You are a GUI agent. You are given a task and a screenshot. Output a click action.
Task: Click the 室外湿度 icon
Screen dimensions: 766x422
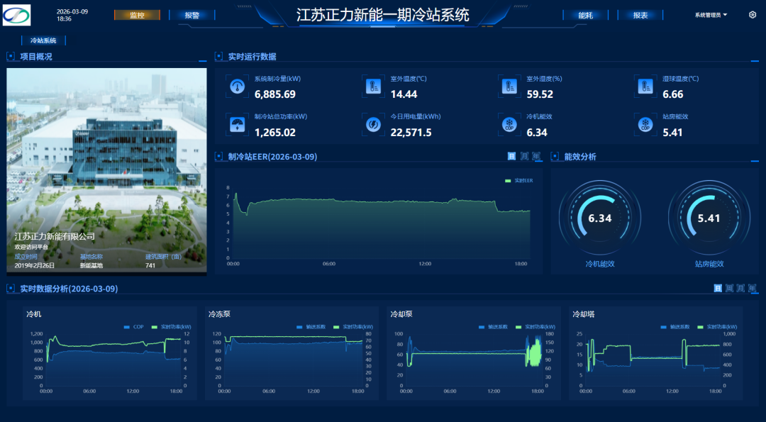pos(509,87)
